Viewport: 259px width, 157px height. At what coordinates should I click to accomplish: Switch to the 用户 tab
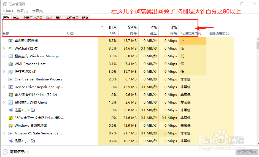(x=59, y=18)
